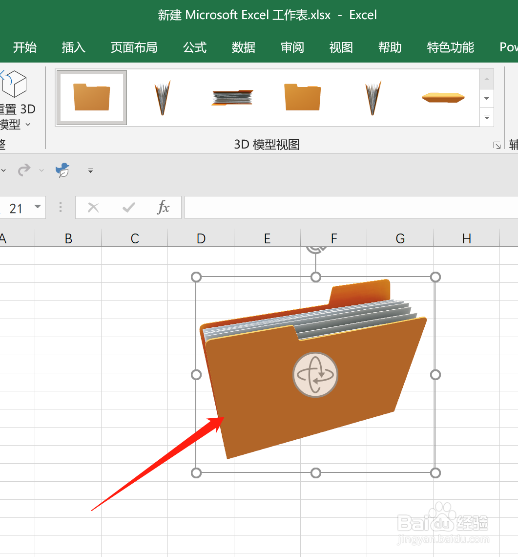The image size is (518, 557).
Task: Click the Name Box showing 21
Action: coord(16,208)
